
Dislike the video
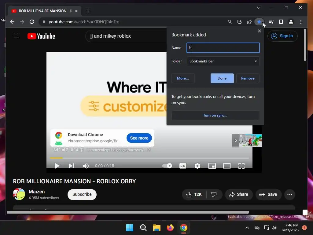pyautogui.click(x=214, y=195)
